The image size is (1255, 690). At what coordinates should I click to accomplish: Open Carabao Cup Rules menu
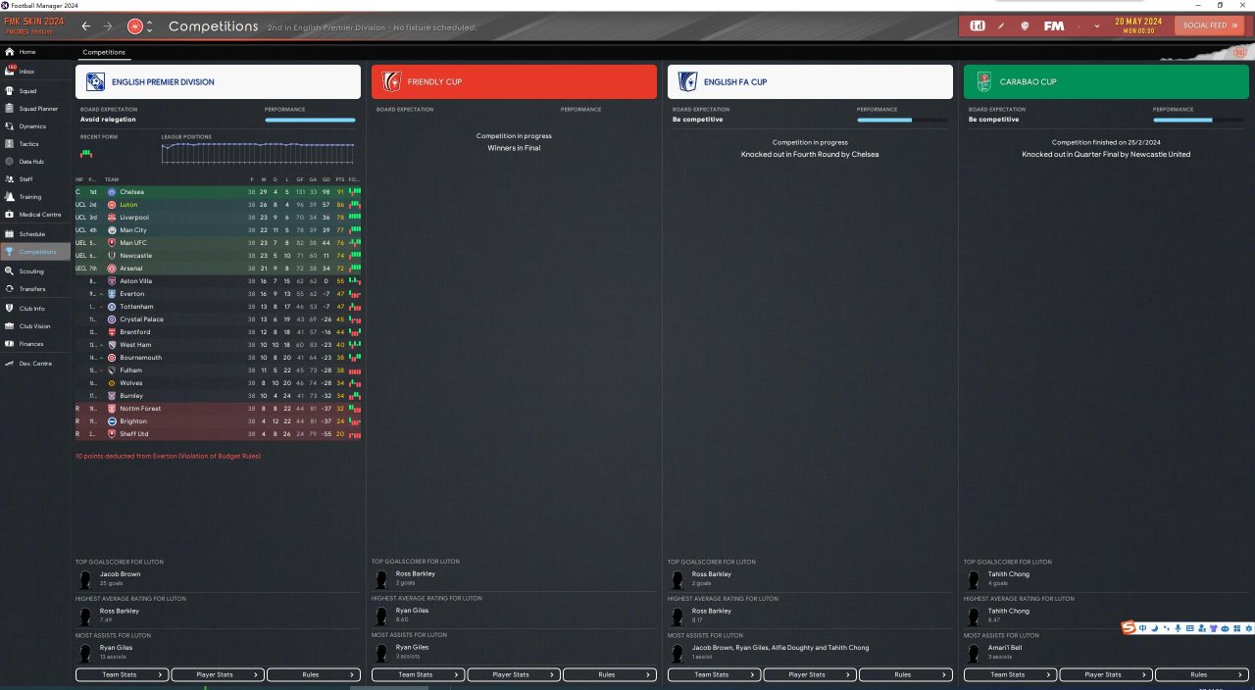click(1200, 674)
